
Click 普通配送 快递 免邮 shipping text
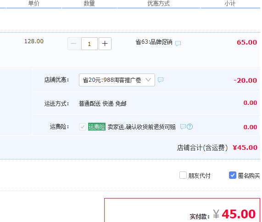click(x=103, y=103)
